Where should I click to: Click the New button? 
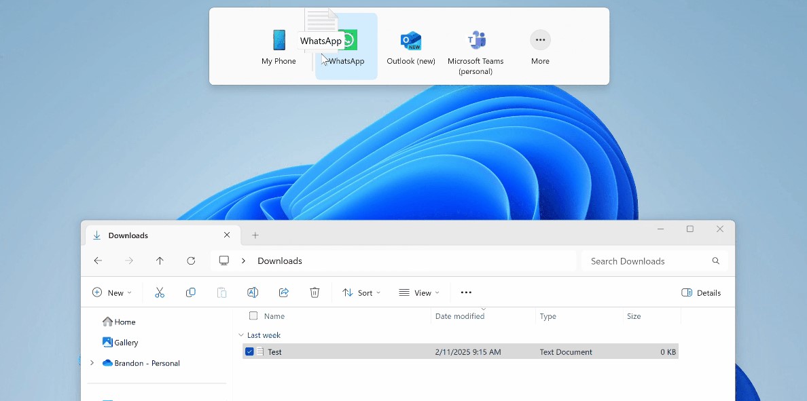coord(111,292)
